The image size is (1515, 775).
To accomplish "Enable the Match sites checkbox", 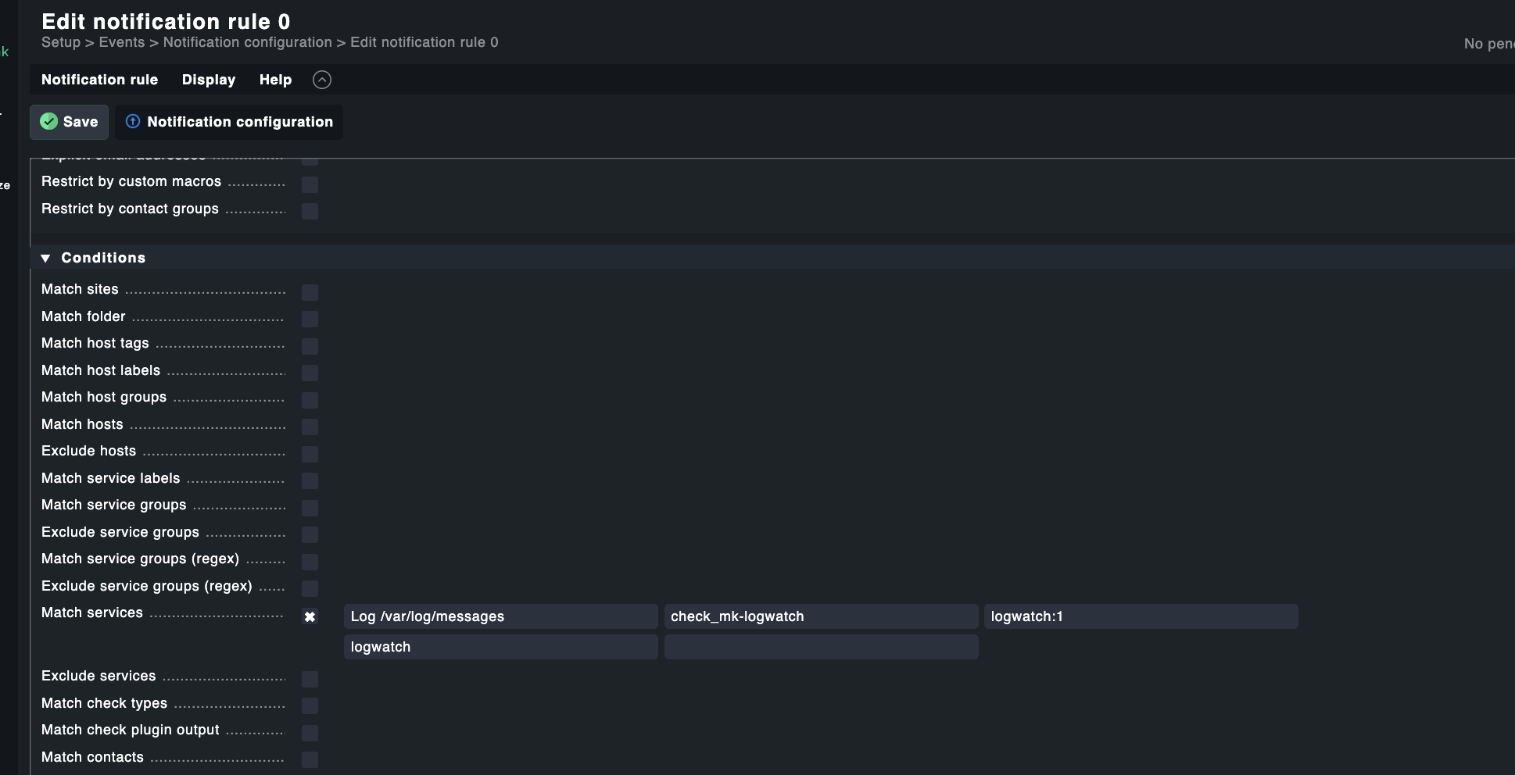I will 310,292.
